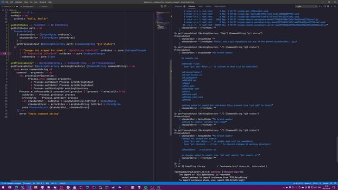Click the putStrLn "Hello, World!" line
The height and width of the screenshot is (190, 338).
pyautogui.click(x=31, y=19)
